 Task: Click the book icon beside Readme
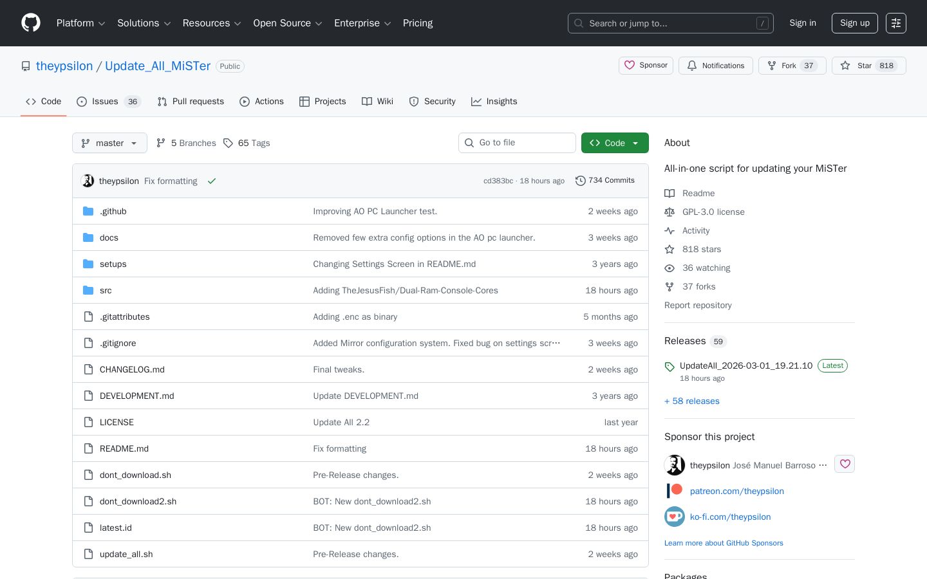[x=669, y=193]
